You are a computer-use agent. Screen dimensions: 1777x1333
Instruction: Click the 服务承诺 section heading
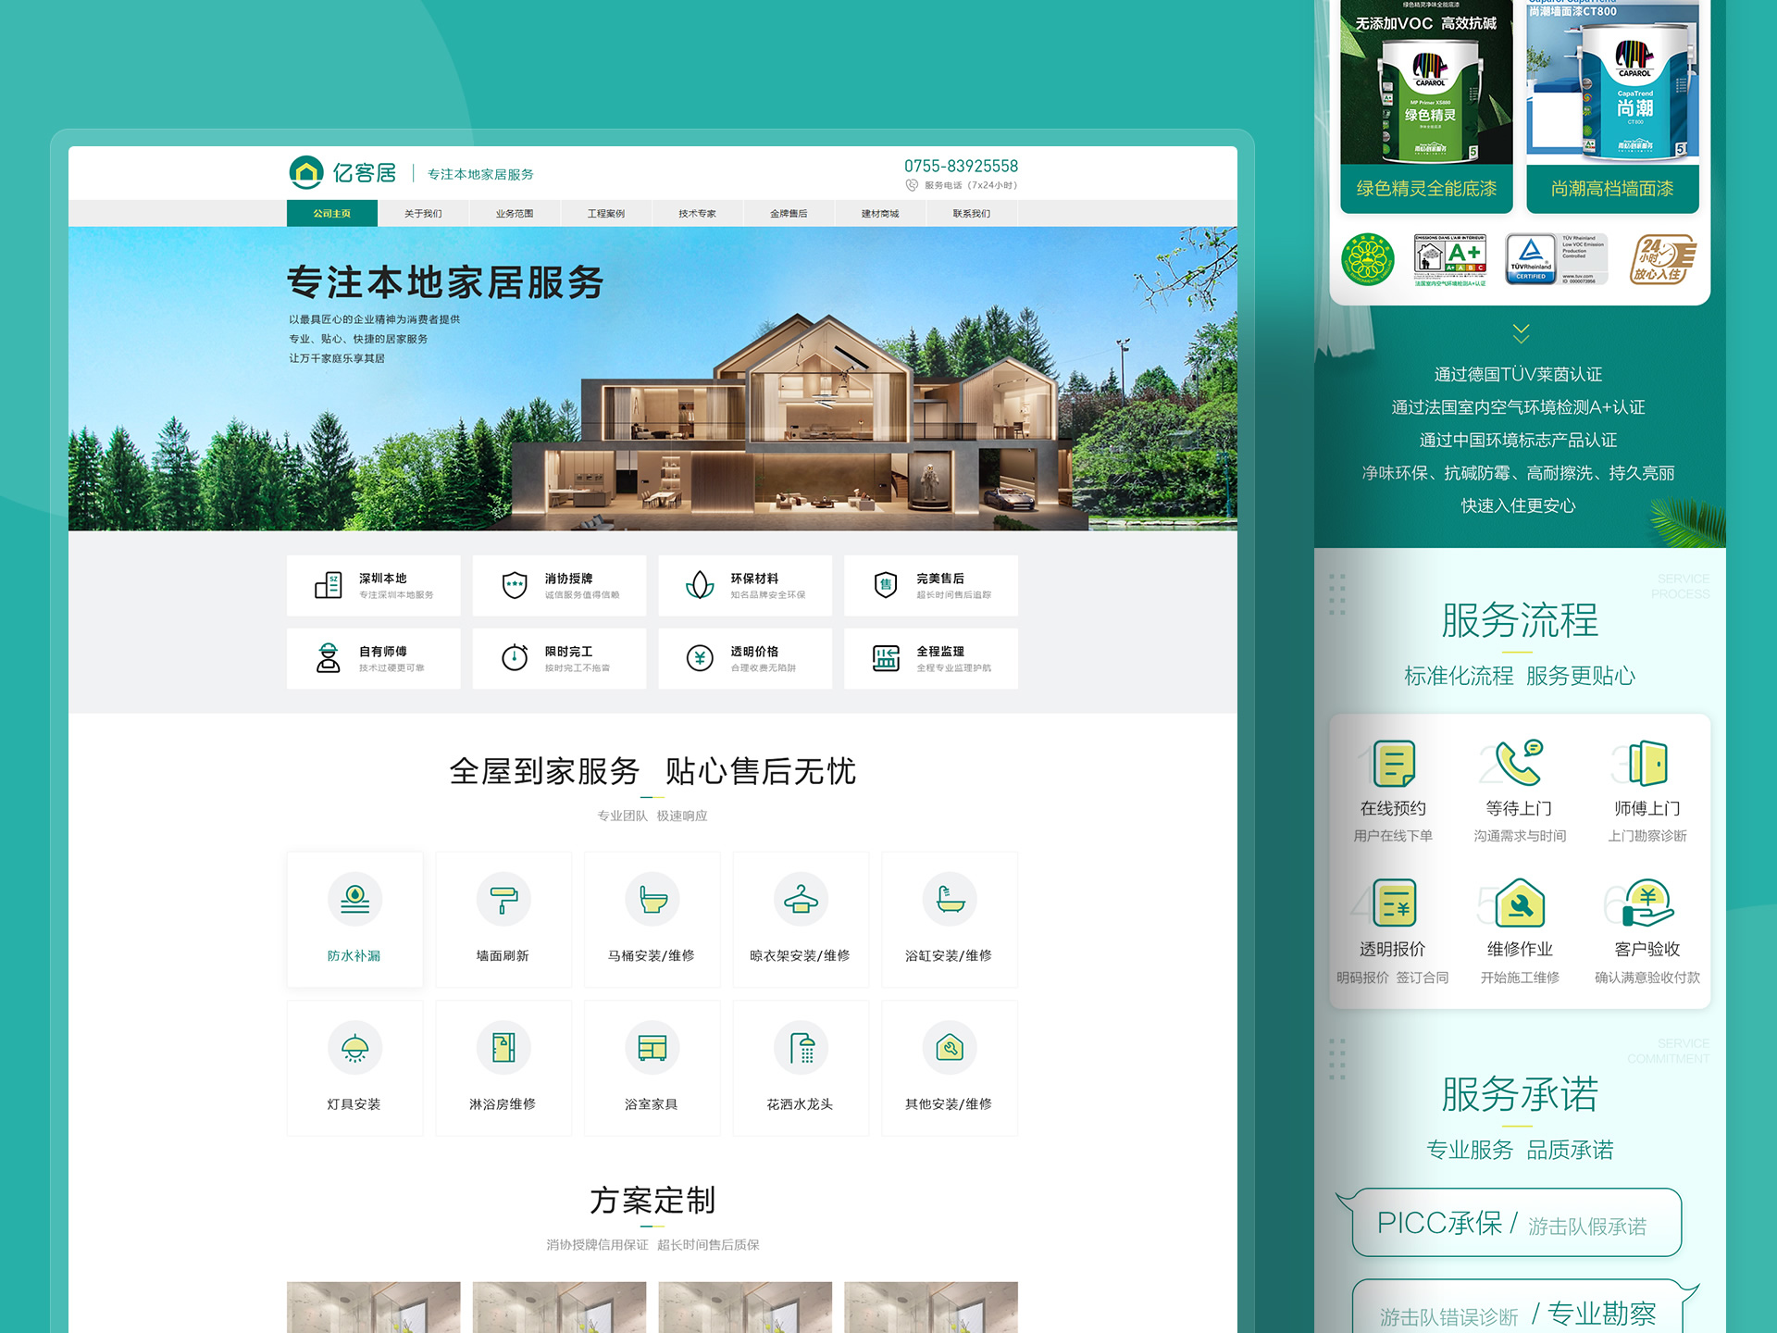[x=1520, y=1094]
